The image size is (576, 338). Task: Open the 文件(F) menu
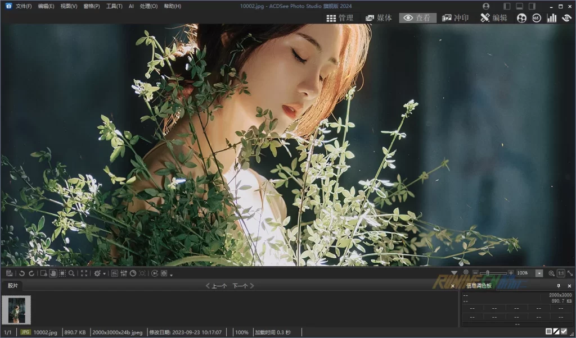[x=24, y=6]
